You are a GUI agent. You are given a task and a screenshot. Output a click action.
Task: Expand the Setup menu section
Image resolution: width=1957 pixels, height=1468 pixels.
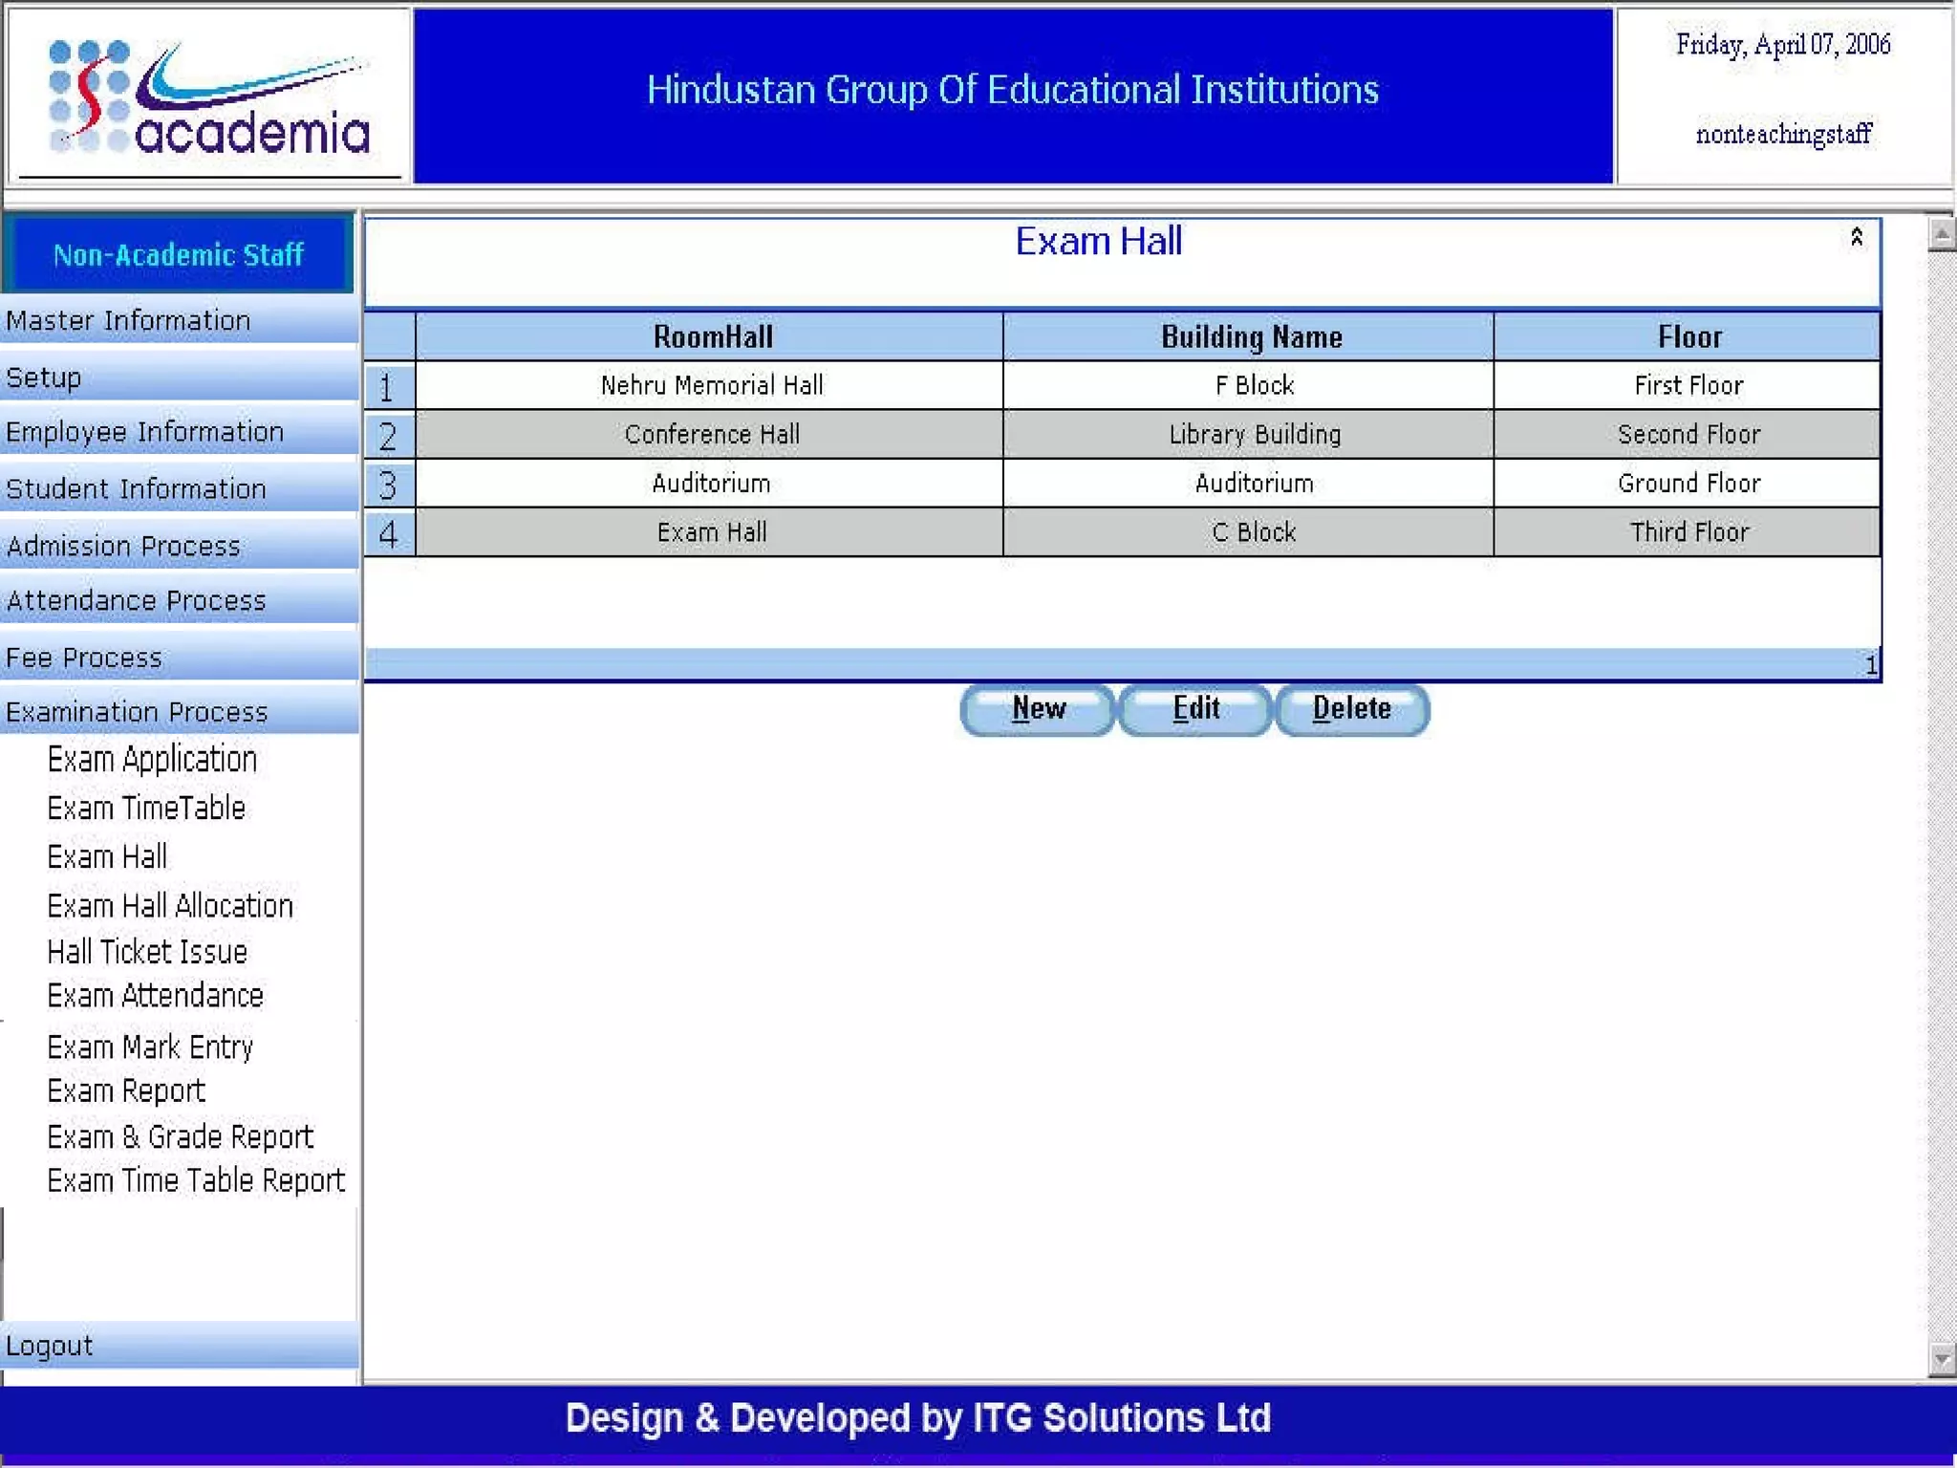[x=44, y=378]
